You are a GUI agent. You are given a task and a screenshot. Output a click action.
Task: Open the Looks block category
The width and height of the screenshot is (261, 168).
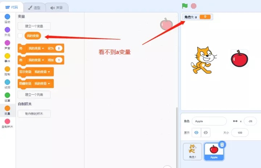pos(7,30)
